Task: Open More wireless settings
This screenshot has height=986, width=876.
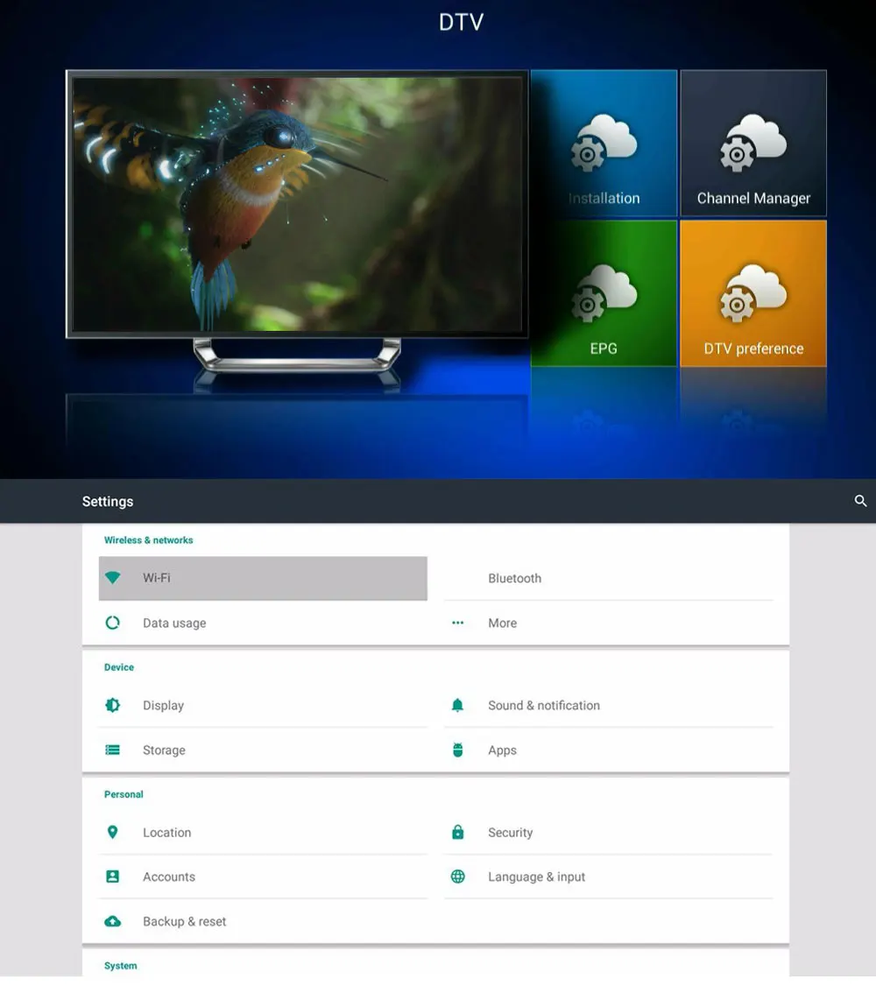Action: pyautogui.click(x=609, y=623)
